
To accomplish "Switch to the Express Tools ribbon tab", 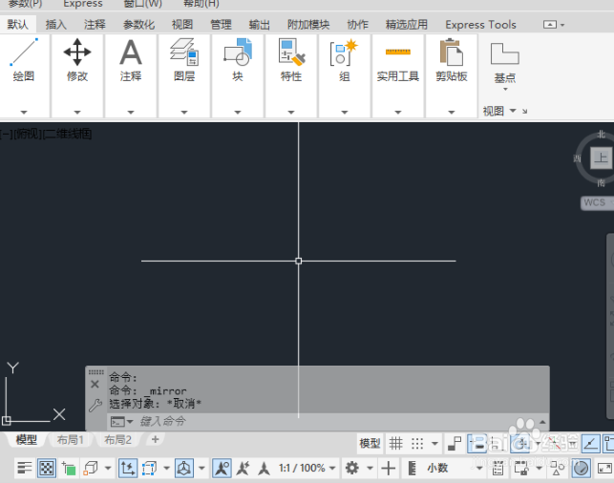I will (x=480, y=25).
